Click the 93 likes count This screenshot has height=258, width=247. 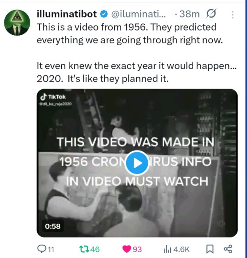click(137, 250)
